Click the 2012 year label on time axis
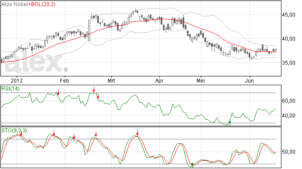This screenshot has width=302, height=169. (x=17, y=80)
